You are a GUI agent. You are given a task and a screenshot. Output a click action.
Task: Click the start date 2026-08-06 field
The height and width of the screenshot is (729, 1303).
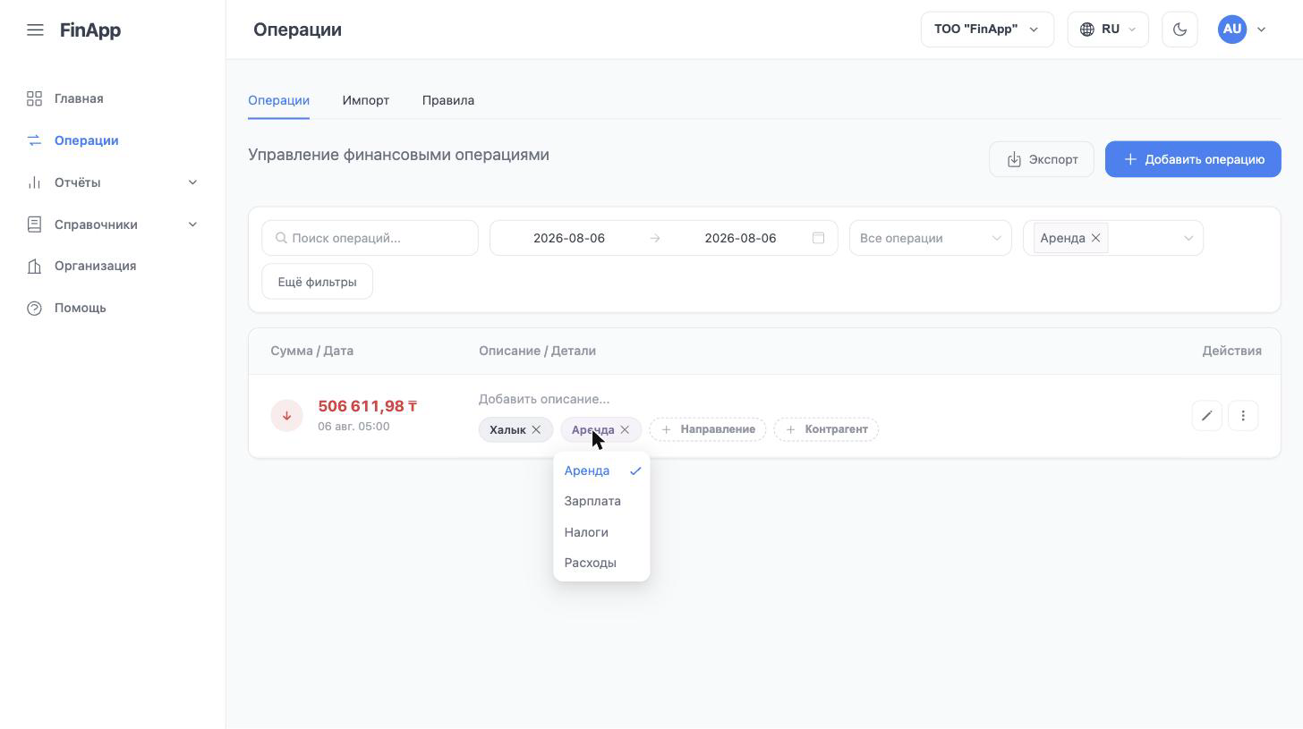tap(569, 238)
